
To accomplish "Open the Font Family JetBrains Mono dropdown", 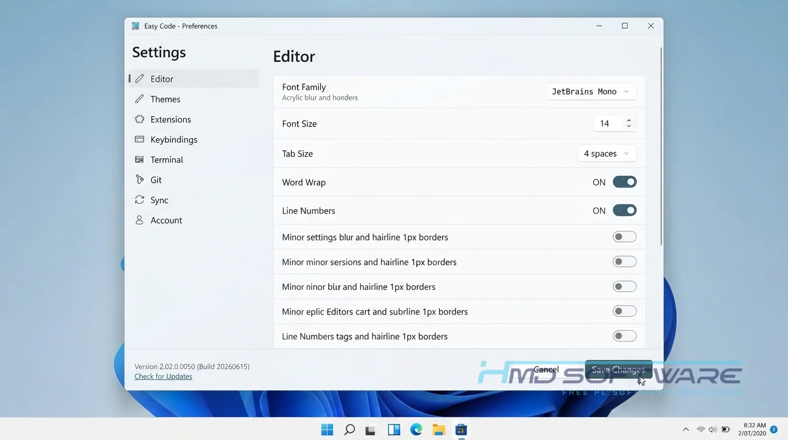I will coord(590,92).
